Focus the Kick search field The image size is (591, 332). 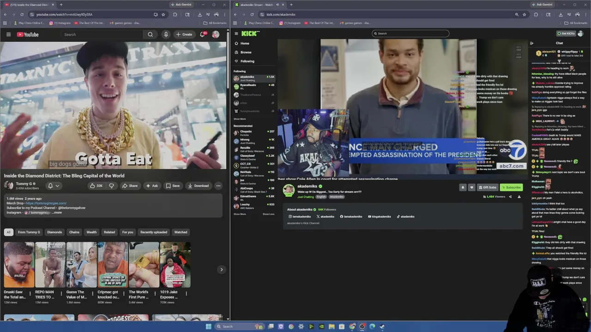(410, 33)
